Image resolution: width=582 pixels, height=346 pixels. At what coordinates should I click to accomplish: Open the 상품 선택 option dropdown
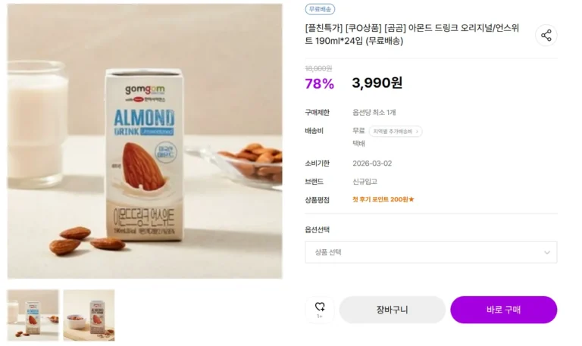pos(430,252)
